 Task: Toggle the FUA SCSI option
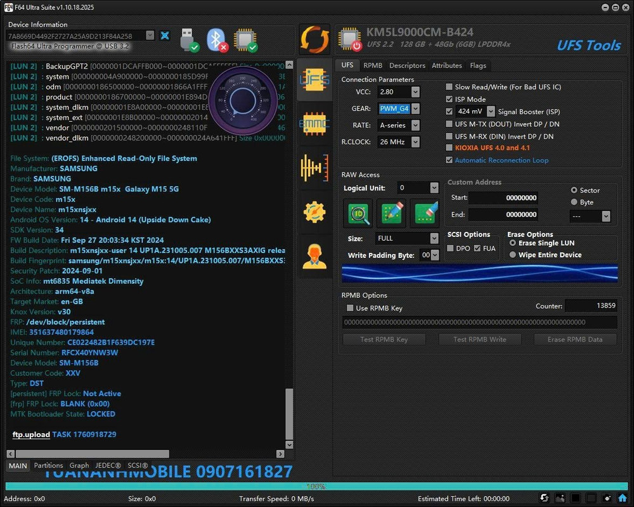(477, 248)
